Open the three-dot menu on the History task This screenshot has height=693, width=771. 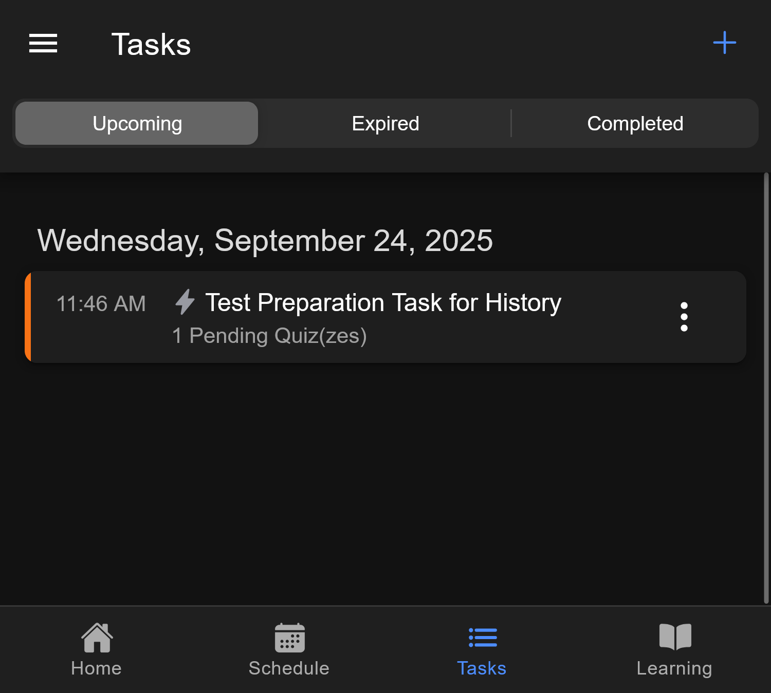point(684,316)
